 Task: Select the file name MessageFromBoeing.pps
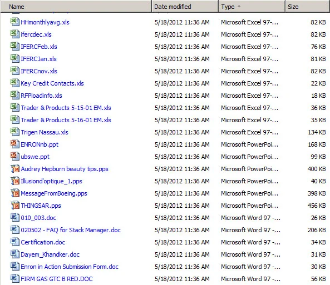pyautogui.click(x=54, y=193)
